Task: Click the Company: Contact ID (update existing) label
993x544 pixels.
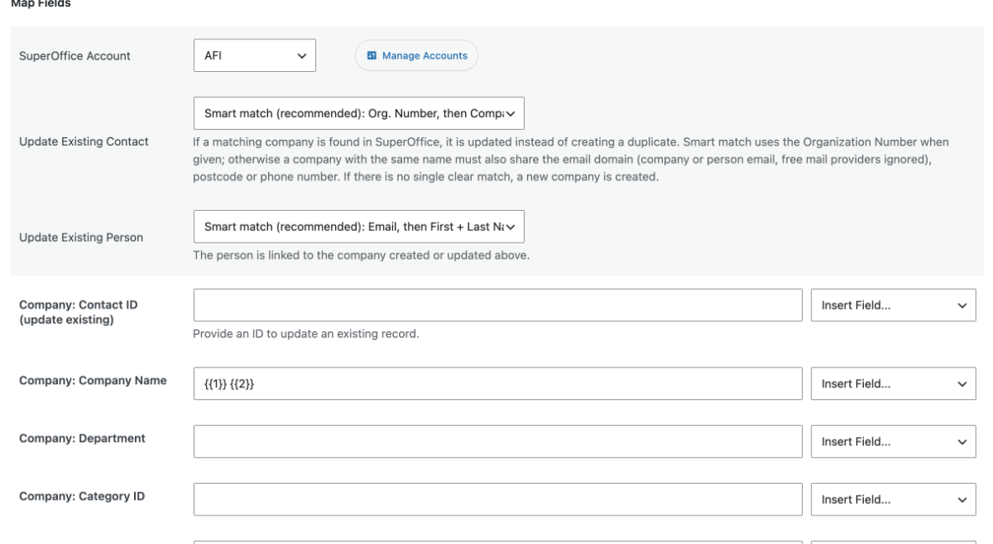Action: 79,312
